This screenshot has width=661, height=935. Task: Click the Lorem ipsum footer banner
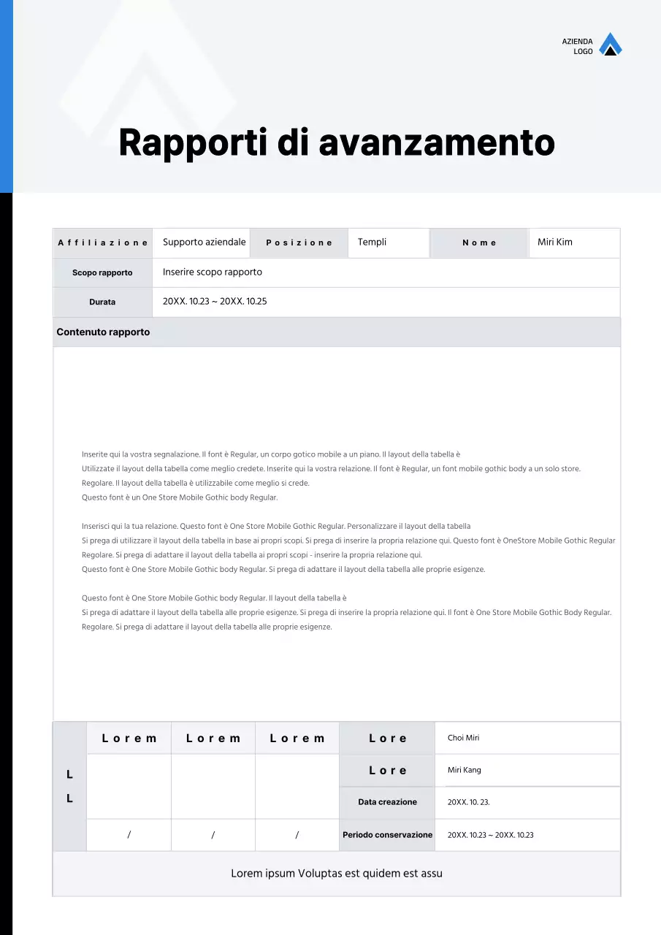336,873
